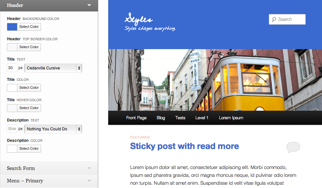Click the Title text size field
This screenshot has height=188, width=322.
pos(12,68)
